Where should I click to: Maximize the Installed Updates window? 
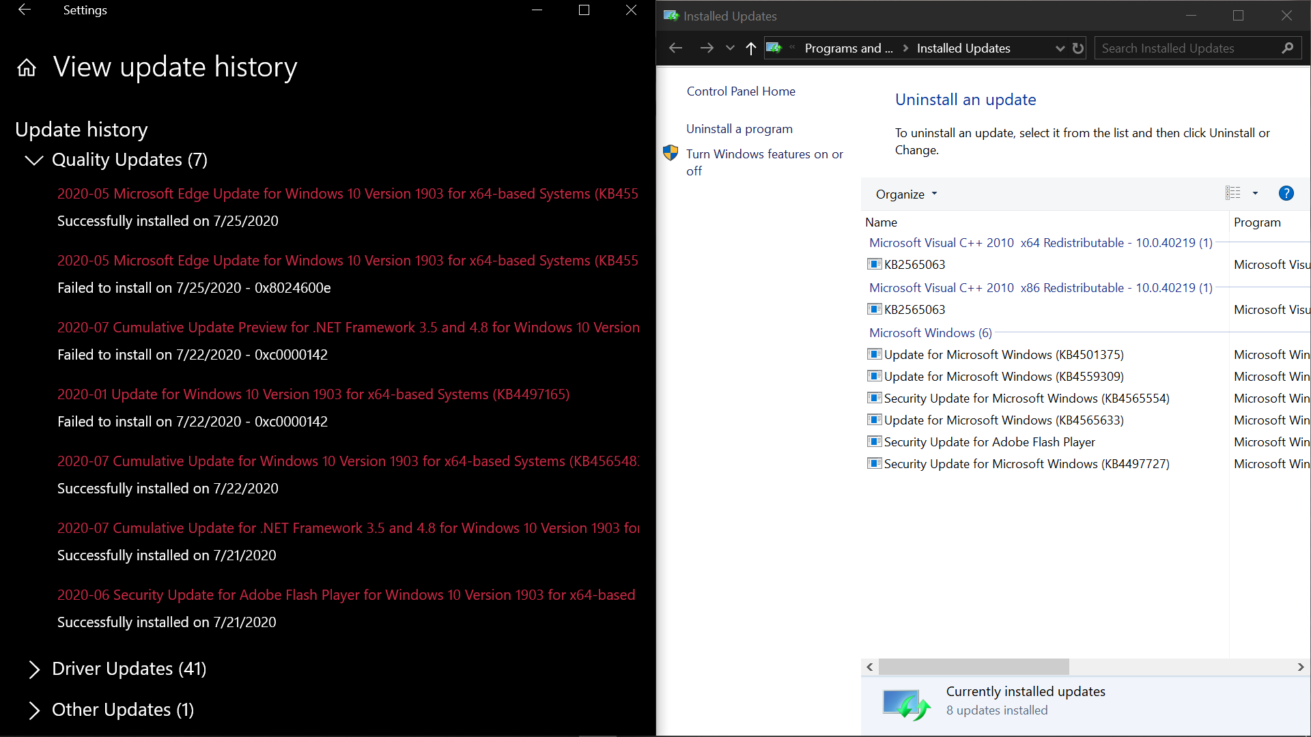(1238, 16)
